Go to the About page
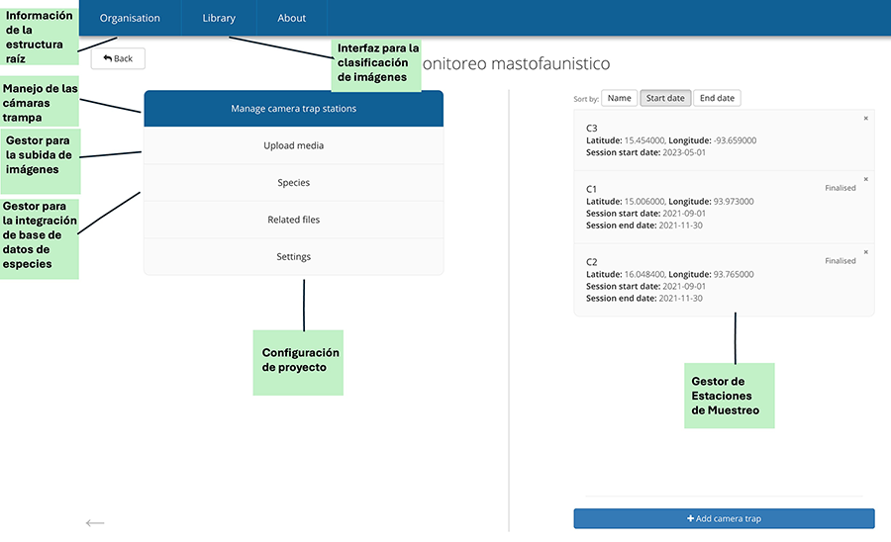 pos(291,18)
